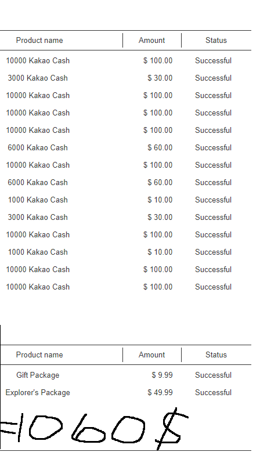Screen dimensions: 260x452
Task: Click the first $ 30.00 amount
Action: tap(160, 78)
